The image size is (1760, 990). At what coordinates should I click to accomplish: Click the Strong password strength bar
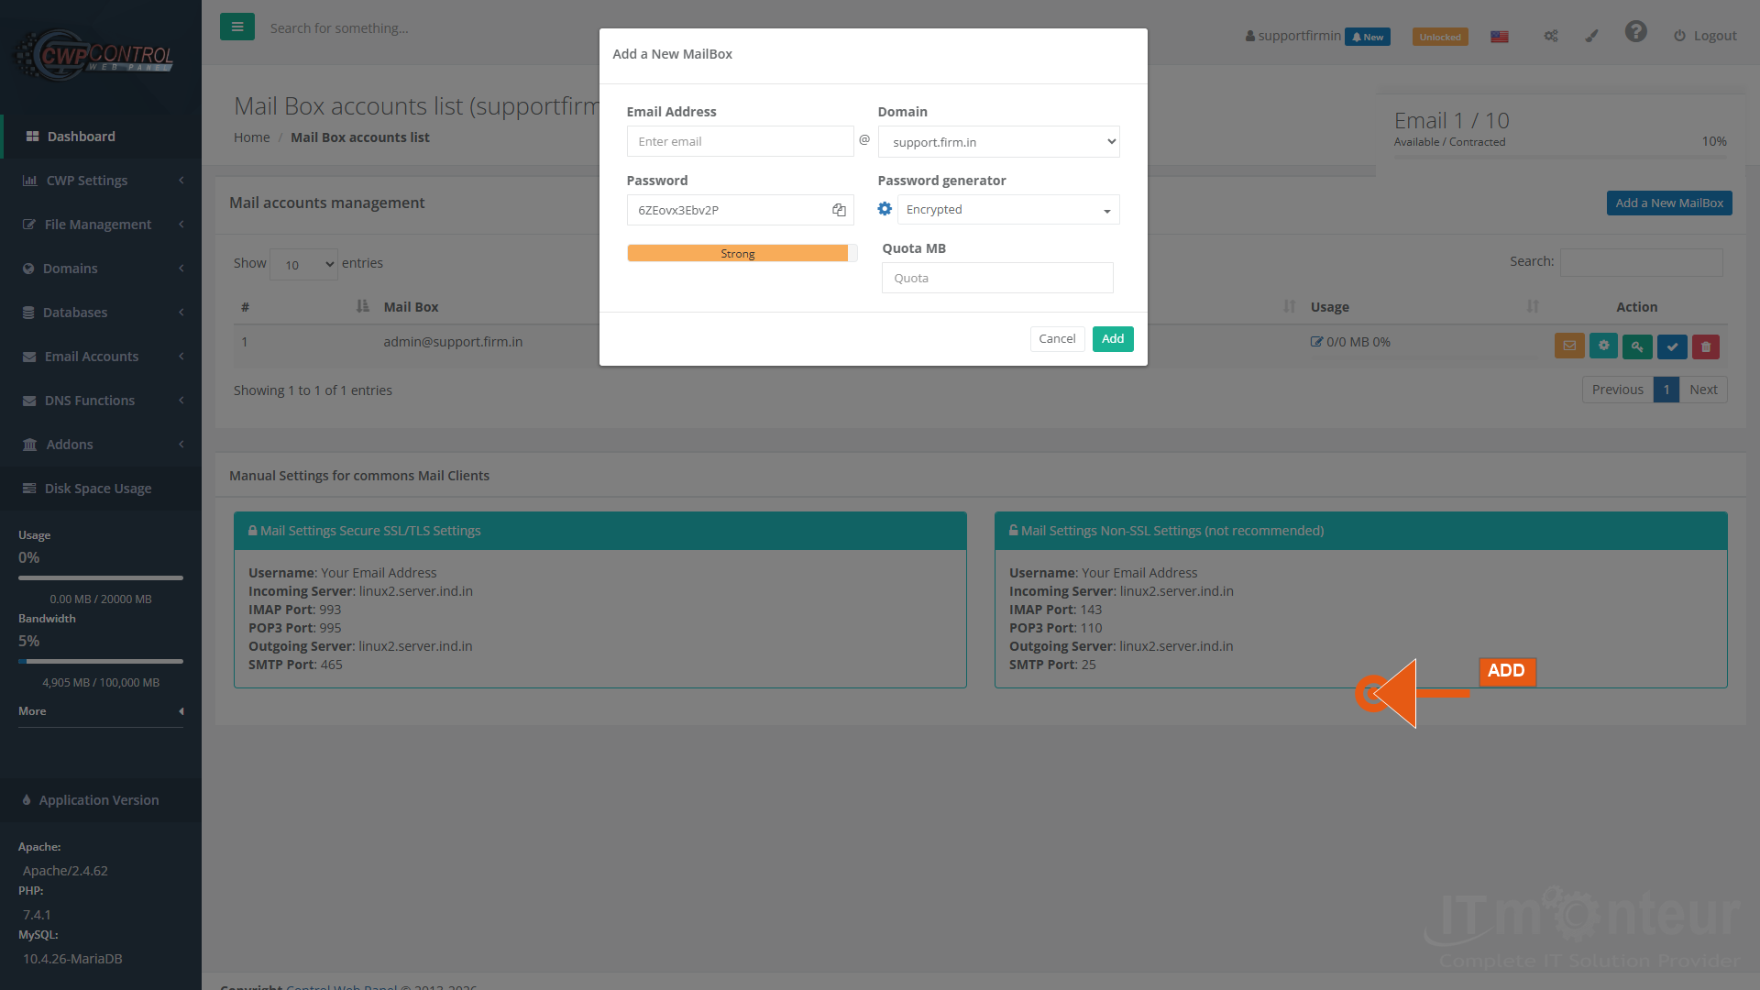pyautogui.click(x=742, y=254)
